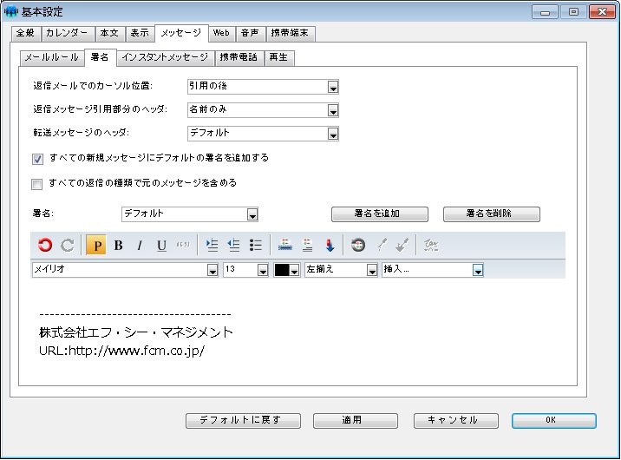
Task: Open the メールルール sub-tab
Action: tap(52, 58)
